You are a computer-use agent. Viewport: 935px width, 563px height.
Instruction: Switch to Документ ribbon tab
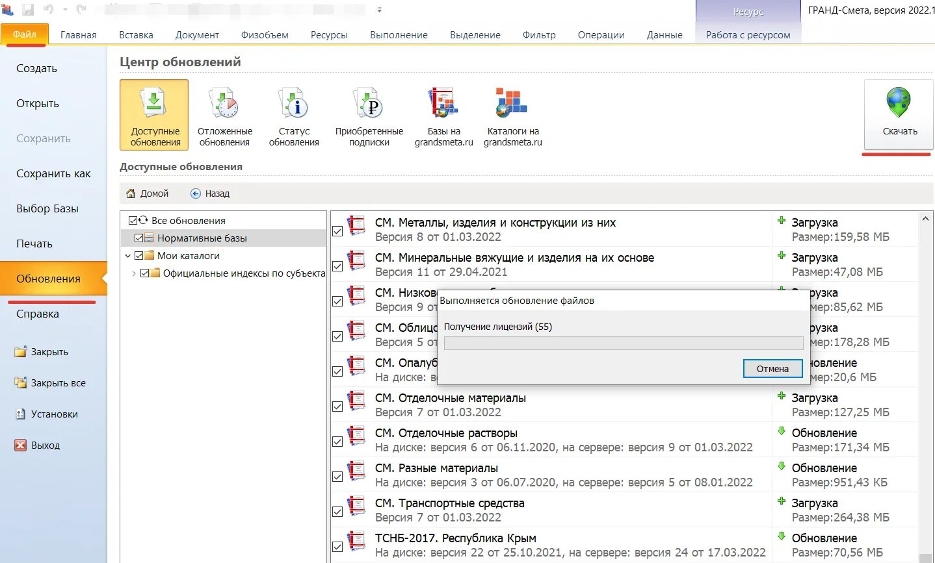197,35
